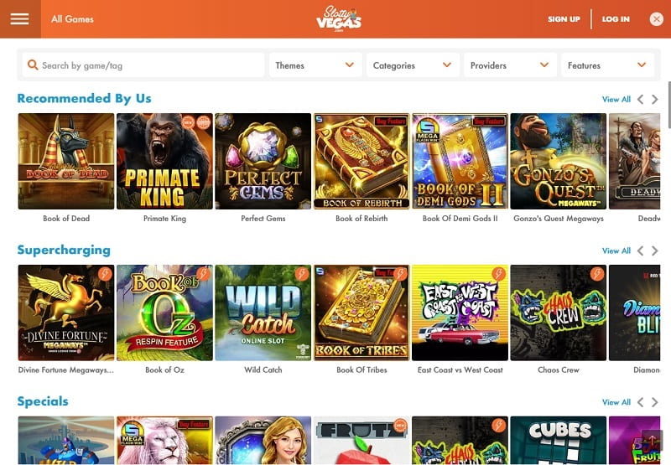Click the scroll-to-top arrow icon
Screen dimensions: 671x465
click(x=653, y=440)
